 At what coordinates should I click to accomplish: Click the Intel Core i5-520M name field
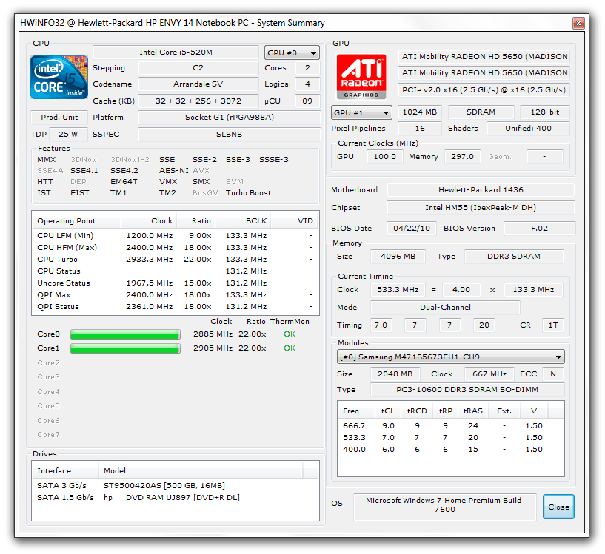(176, 52)
